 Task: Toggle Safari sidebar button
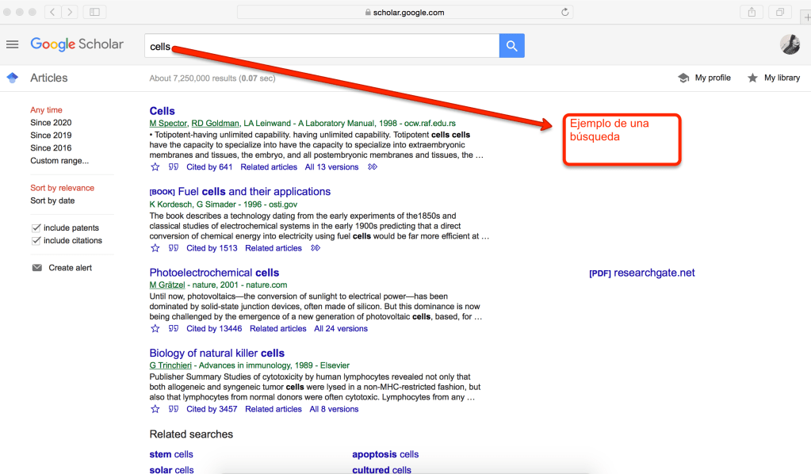point(94,12)
